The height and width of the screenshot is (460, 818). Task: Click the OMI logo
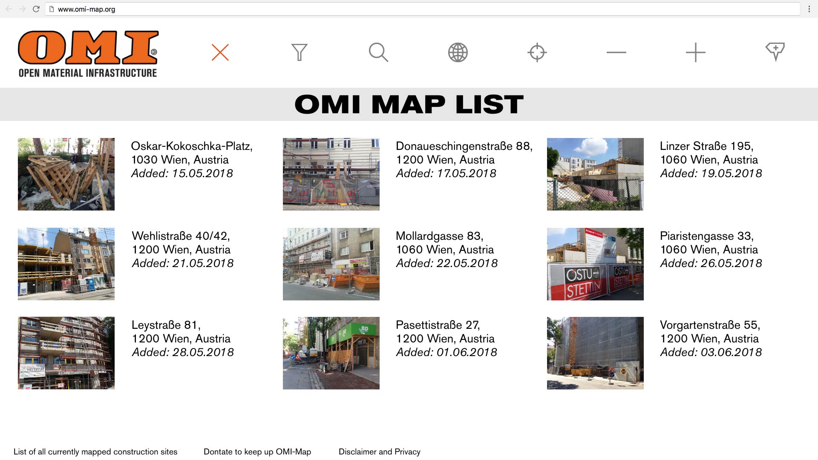pyautogui.click(x=88, y=54)
